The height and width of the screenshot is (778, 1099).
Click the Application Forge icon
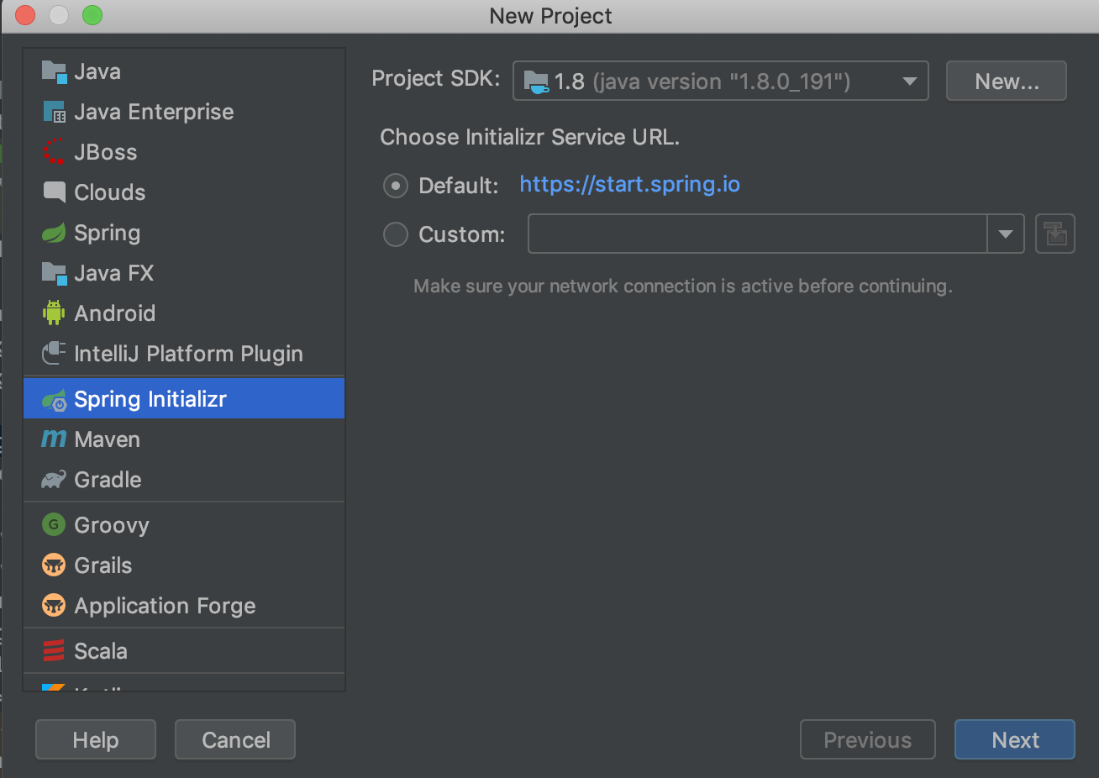pos(54,606)
